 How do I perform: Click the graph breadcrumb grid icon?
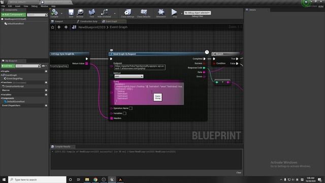pos(74,27)
